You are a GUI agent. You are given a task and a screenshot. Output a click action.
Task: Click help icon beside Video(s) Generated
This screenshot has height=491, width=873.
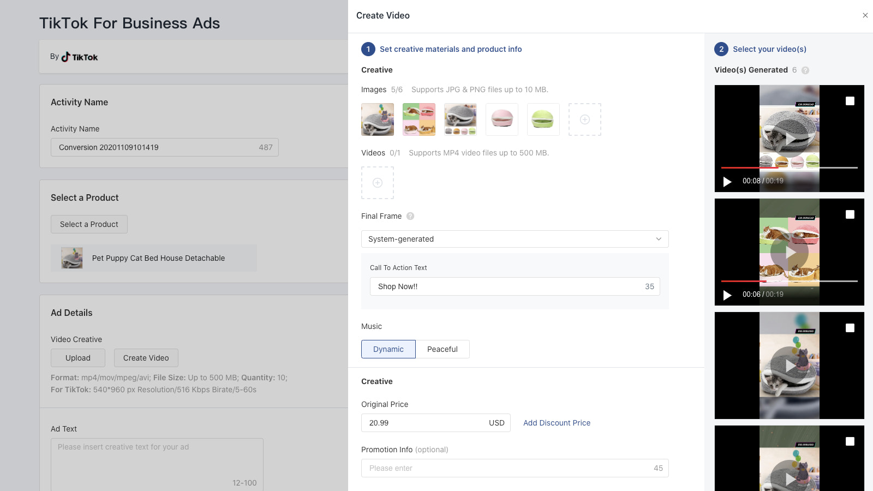click(805, 70)
